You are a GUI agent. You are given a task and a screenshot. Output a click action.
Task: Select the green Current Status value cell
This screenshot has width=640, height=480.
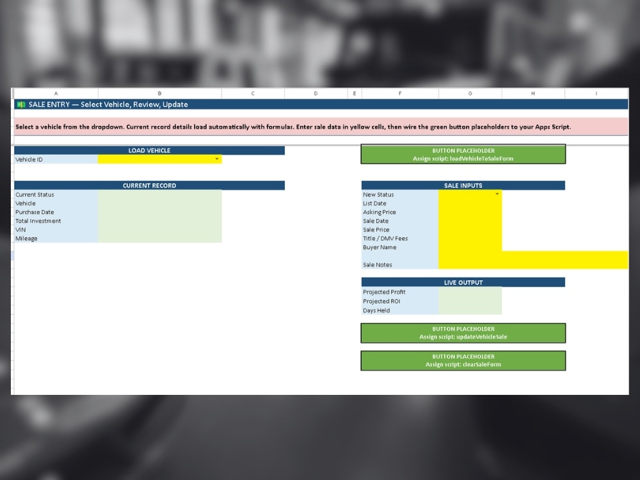point(159,195)
